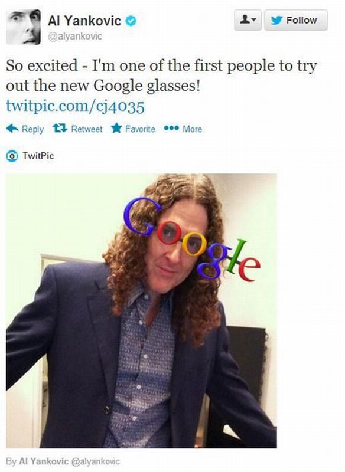The image size is (345, 472).
Task: Open the twitpic.com/cj4035 link
Action: [76, 106]
